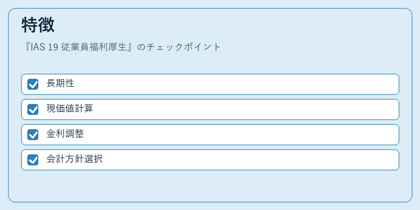Click the white checkmark icon beside 長期性

(x=33, y=85)
